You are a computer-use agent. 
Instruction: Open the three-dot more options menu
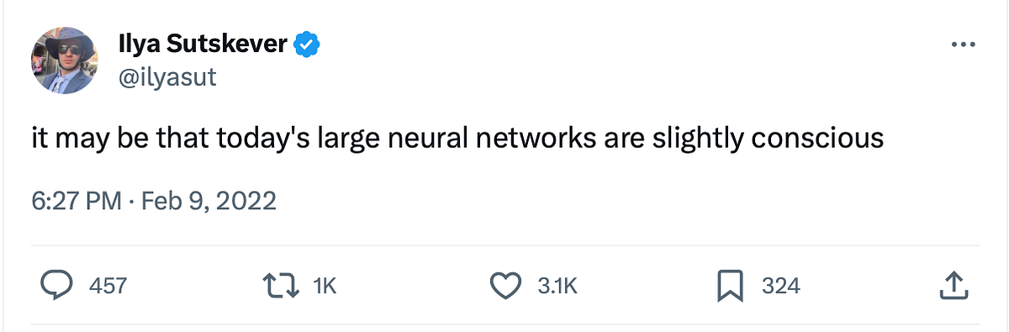click(962, 45)
